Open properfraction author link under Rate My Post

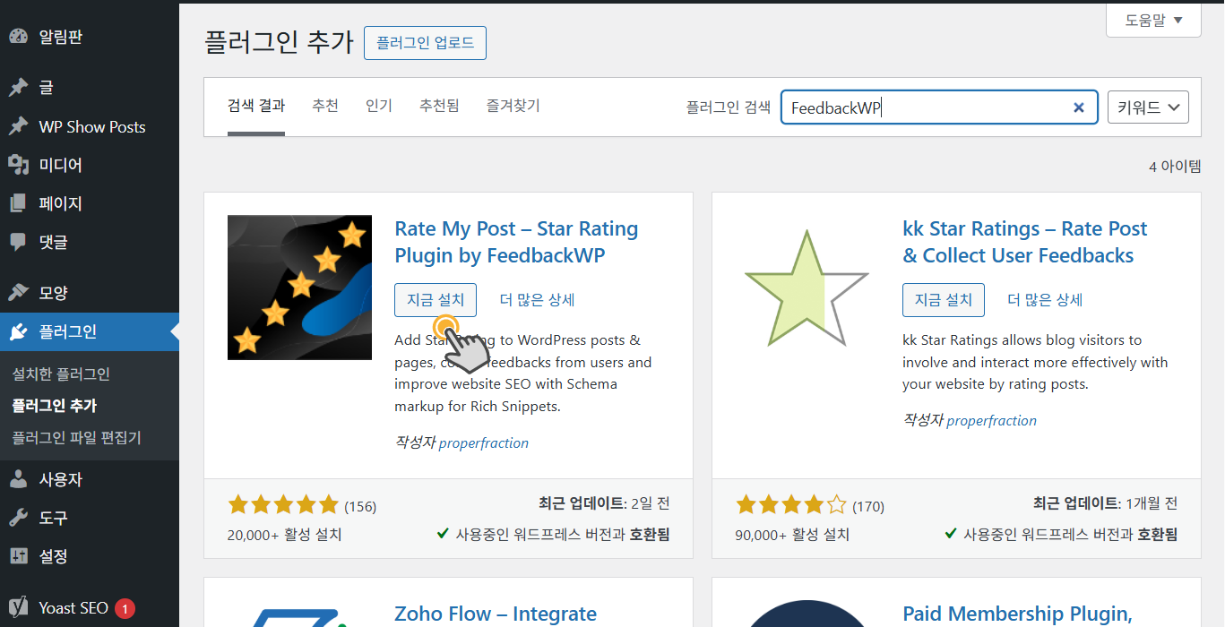pyautogui.click(x=484, y=442)
